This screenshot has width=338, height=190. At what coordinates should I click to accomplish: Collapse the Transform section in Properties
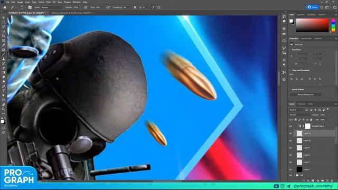tap(290, 50)
